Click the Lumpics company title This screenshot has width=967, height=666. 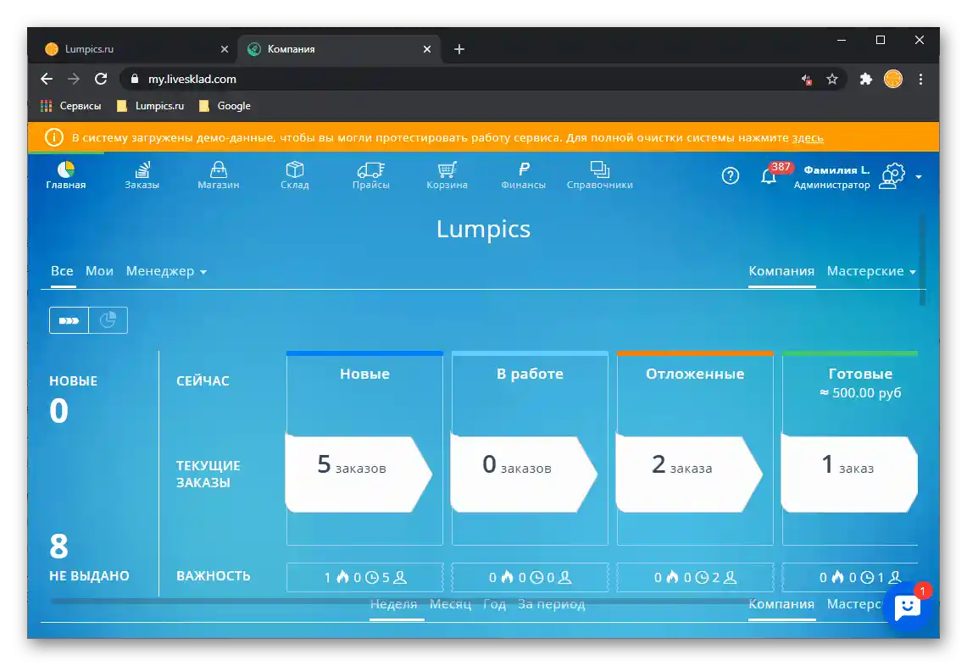tap(483, 230)
